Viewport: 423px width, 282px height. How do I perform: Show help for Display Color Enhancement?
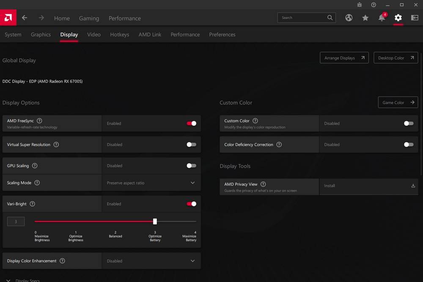62,261
